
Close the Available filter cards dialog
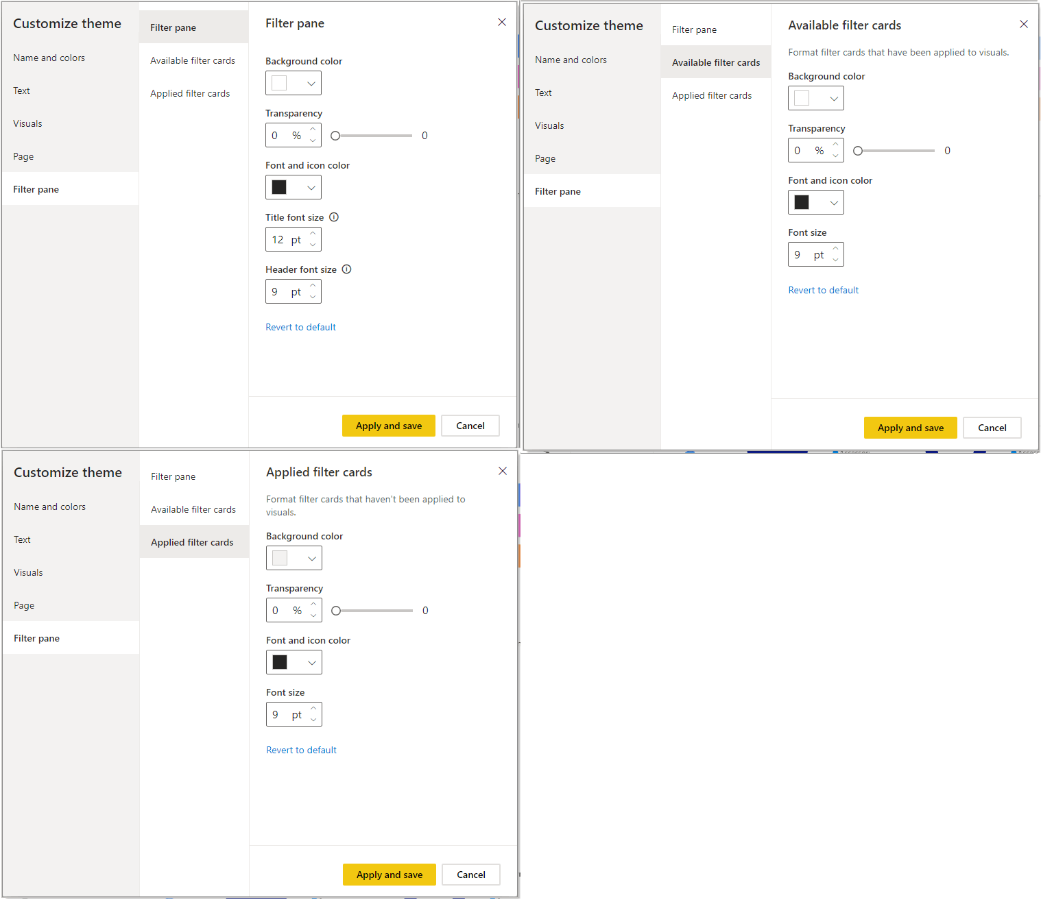pyautogui.click(x=1024, y=25)
